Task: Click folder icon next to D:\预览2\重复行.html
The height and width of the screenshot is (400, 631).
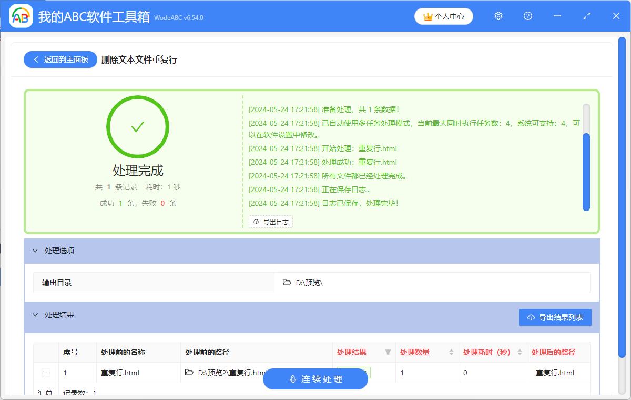Action: tap(189, 372)
